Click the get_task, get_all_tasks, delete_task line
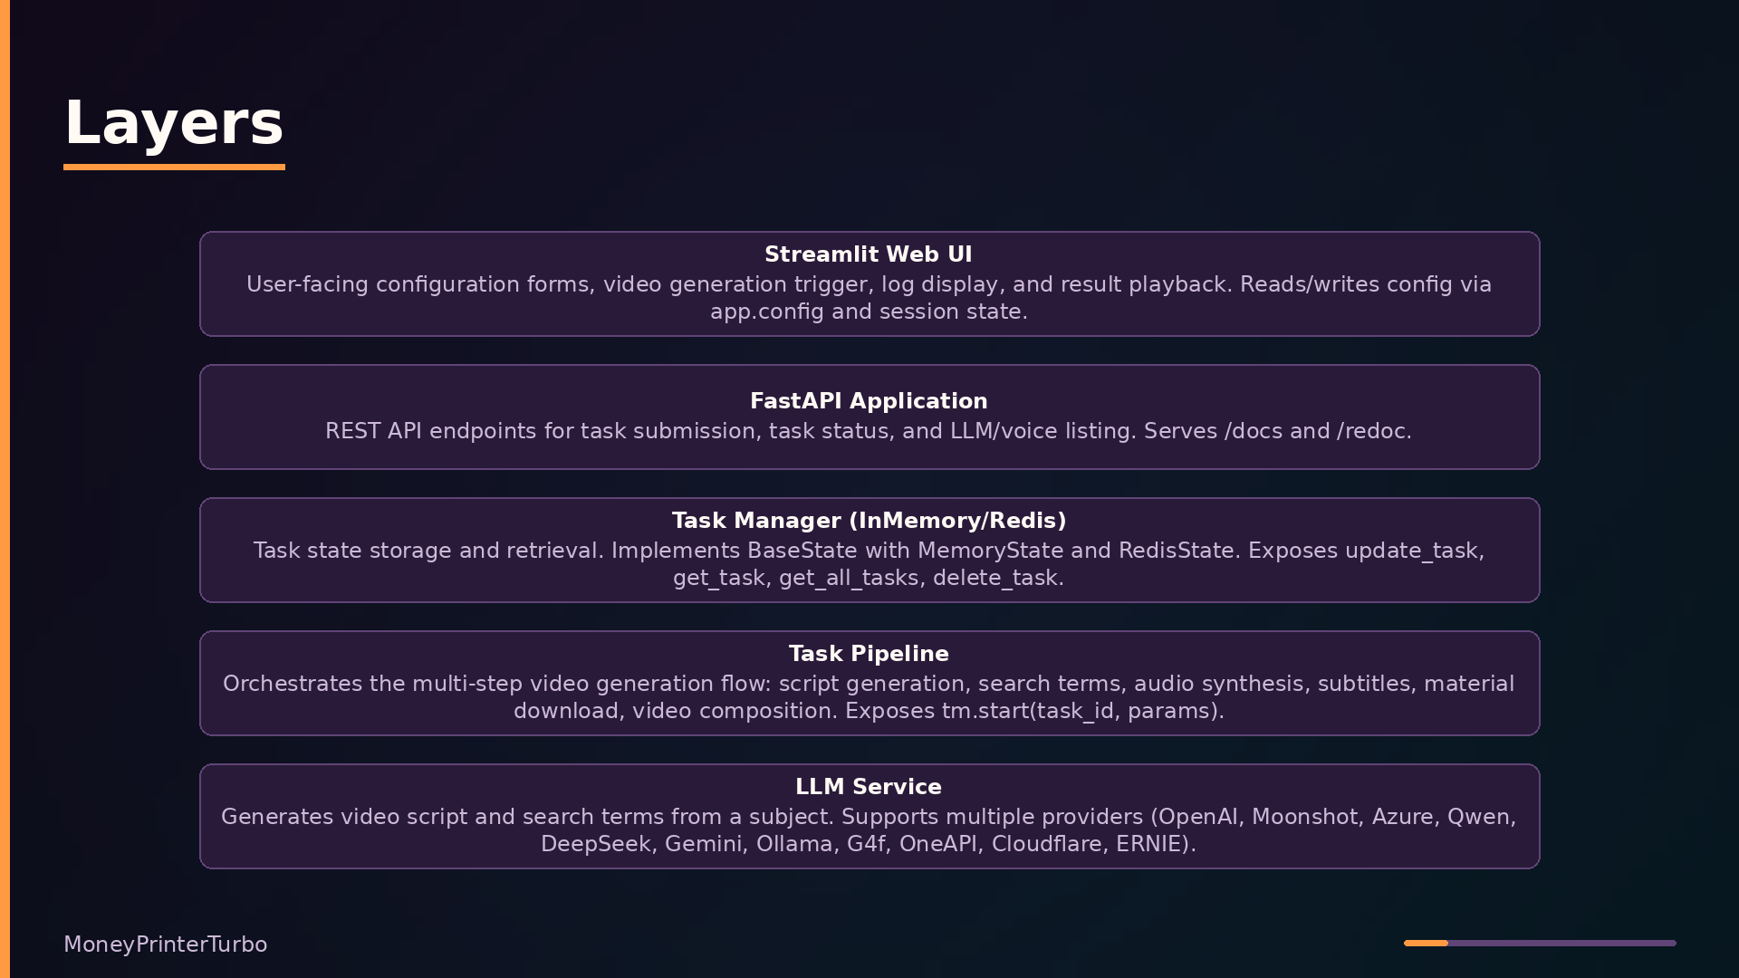Viewport: 1739px width, 978px height. (x=869, y=578)
